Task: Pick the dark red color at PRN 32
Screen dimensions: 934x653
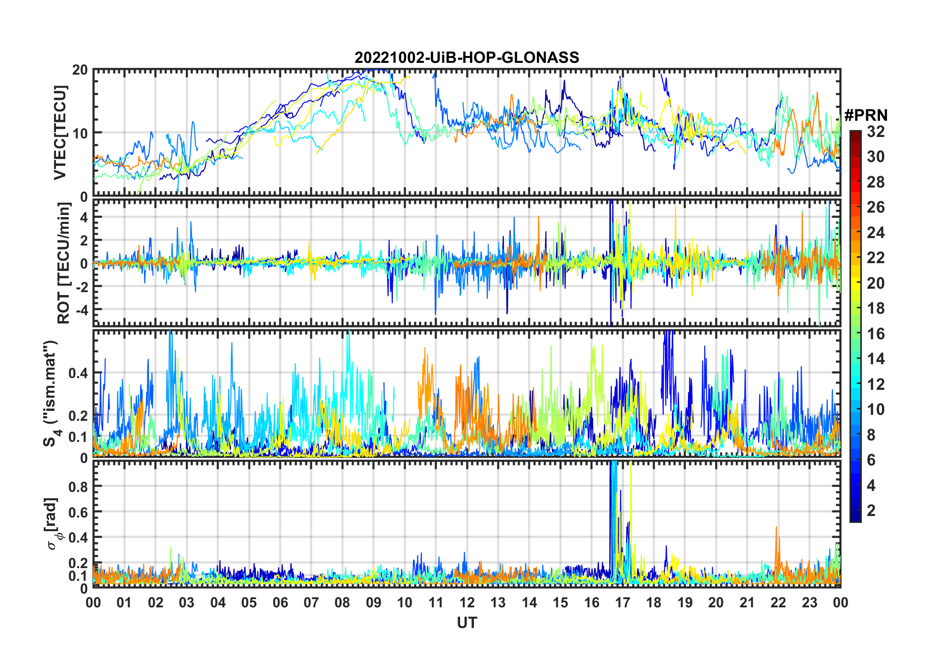Action: coord(855,133)
